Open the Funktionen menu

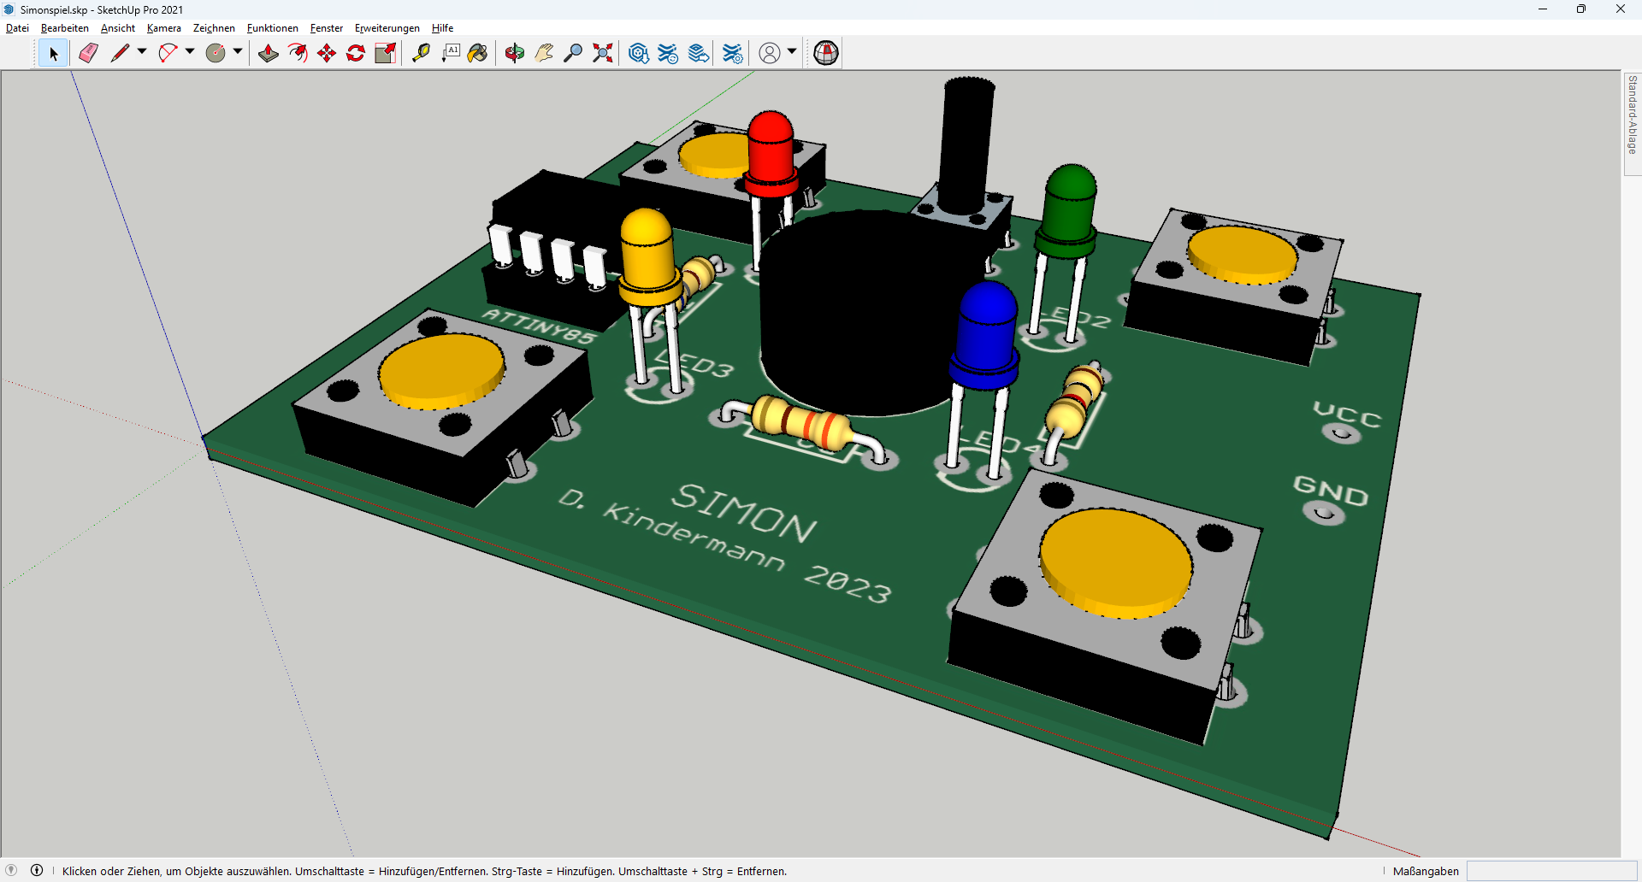273,28
